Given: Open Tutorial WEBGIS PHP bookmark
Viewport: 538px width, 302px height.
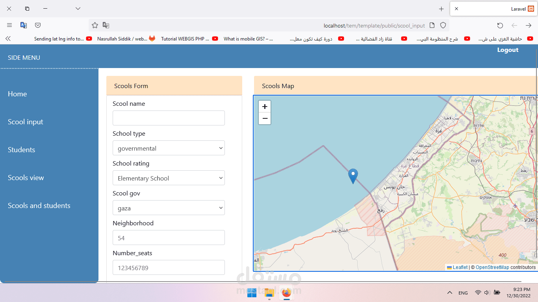Looking at the screenshot, I should (x=189, y=39).
